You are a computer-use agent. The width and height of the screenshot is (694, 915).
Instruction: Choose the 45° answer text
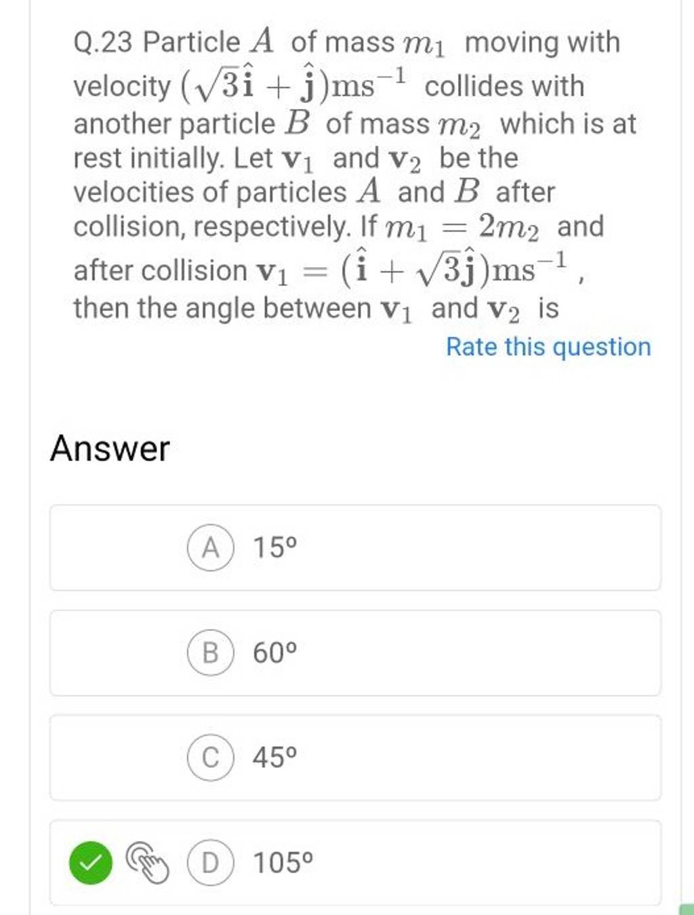274,758
